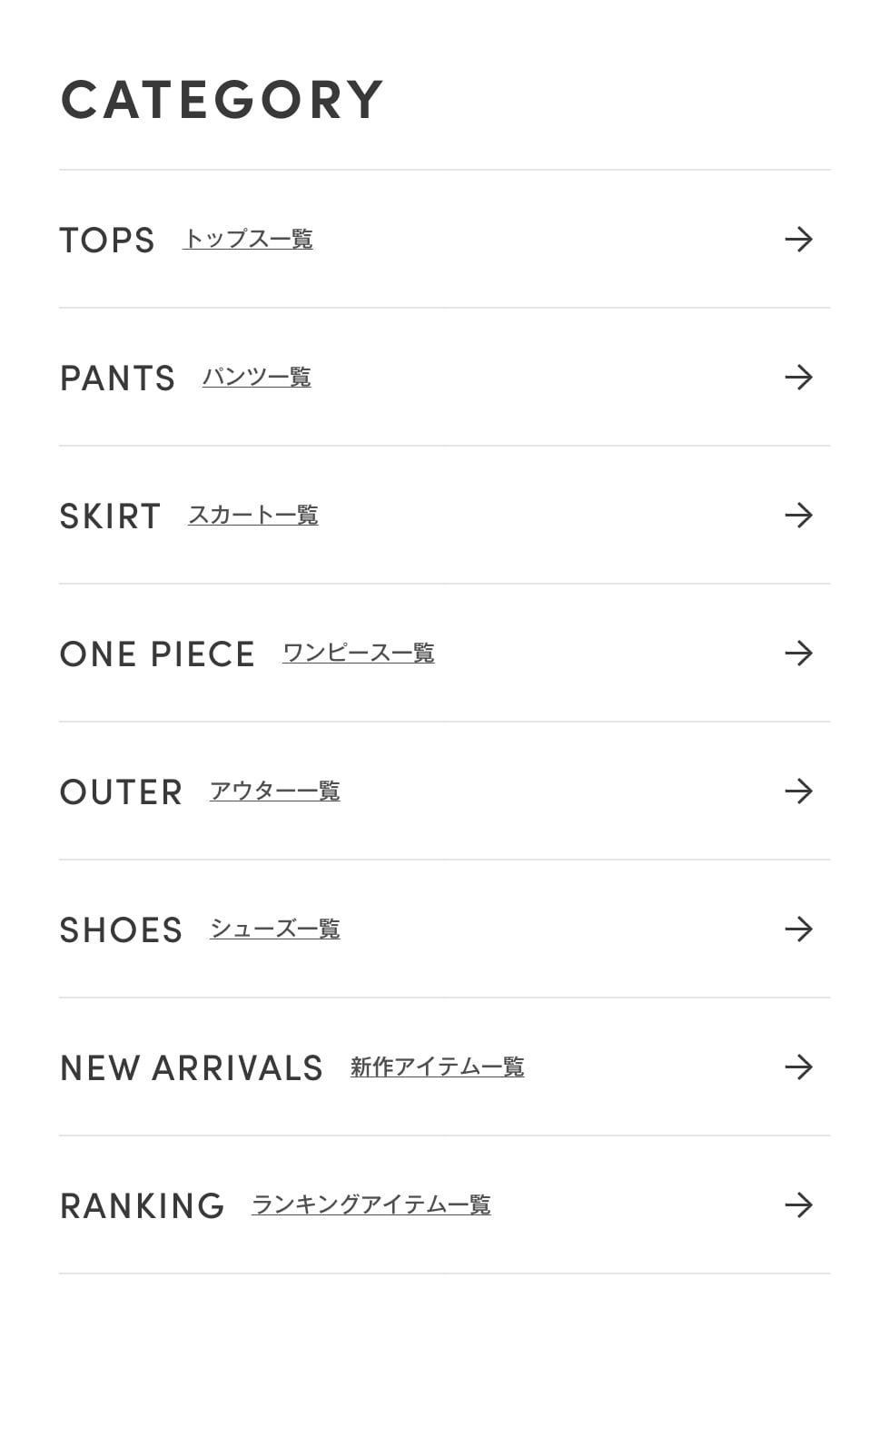The height and width of the screenshot is (1455, 890).
Task: Go to スカート一覧 link
Action: pyautogui.click(x=252, y=516)
